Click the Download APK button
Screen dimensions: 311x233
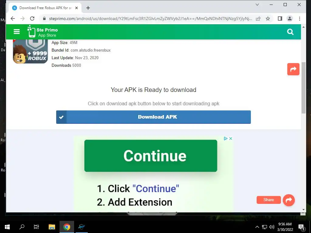[153, 117]
